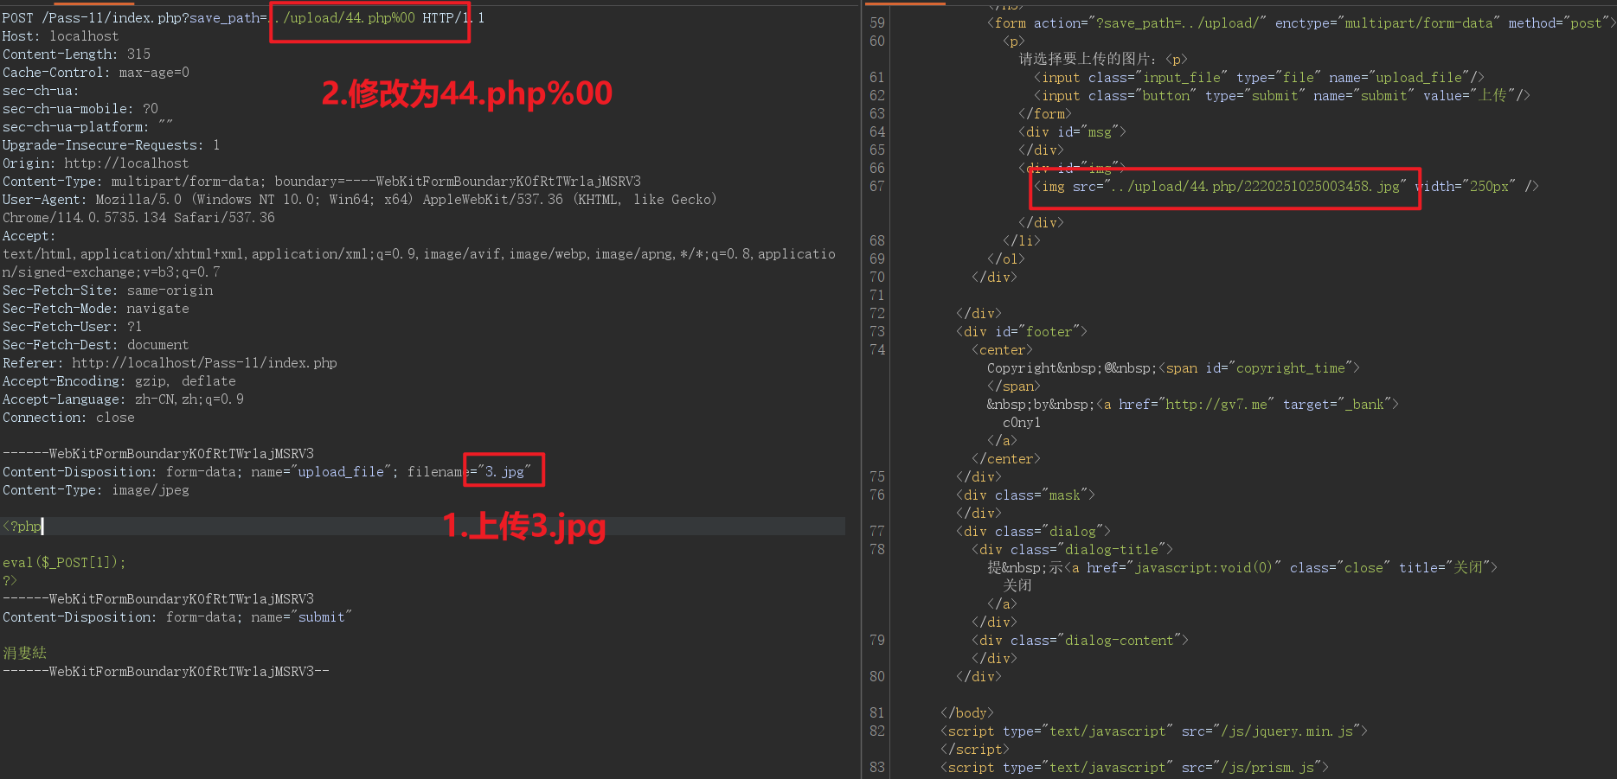Click the final WebKitFormBoundary line ending in '--'

pyautogui.click(x=166, y=671)
